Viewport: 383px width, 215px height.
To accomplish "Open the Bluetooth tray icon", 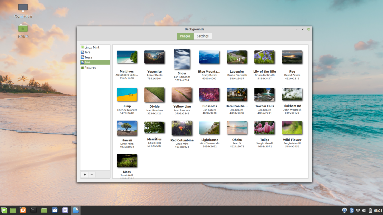I will coord(352,210).
